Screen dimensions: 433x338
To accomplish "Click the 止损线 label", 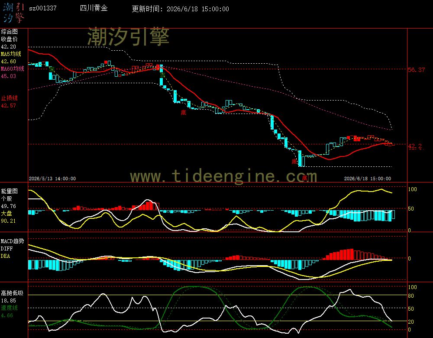I will pyautogui.click(x=10, y=98).
